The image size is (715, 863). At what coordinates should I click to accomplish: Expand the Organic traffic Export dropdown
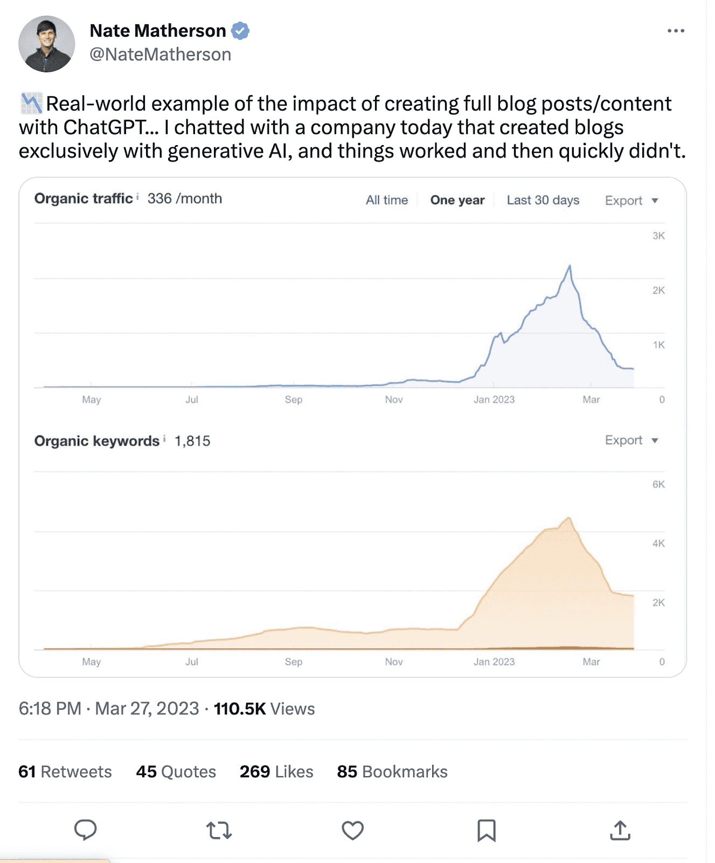[x=631, y=201]
